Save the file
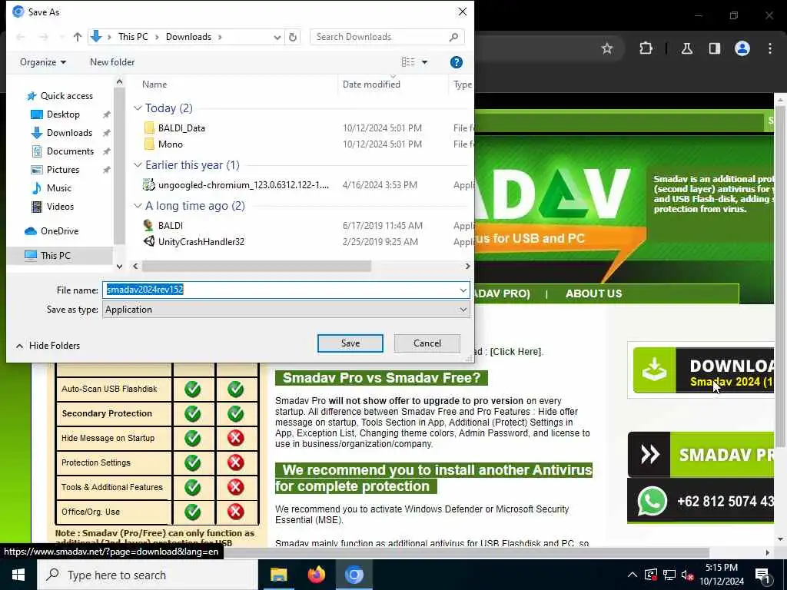Image resolution: width=787 pixels, height=590 pixels. click(x=350, y=343)
